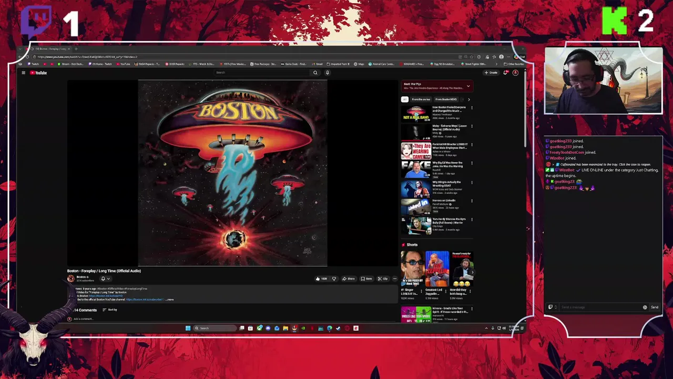Click the YouTube logo to go home
This screenshot has height=379, width=673.
pyautogui.click(x=38, y=73)
